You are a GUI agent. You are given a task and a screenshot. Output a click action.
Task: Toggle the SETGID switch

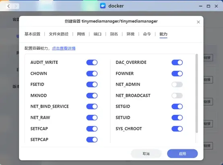click(x=177, y=106)
